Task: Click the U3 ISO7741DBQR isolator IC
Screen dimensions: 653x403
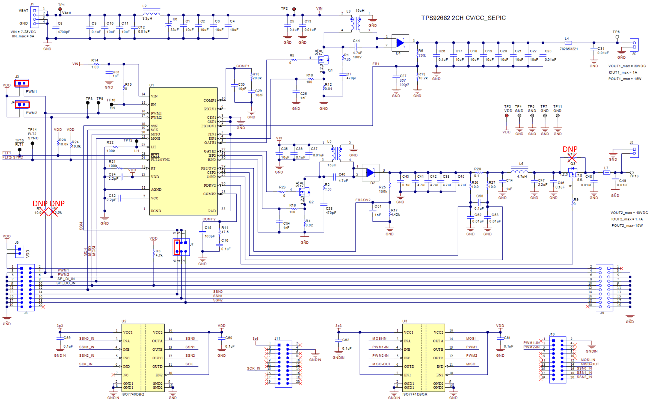Action: point(424,359)
